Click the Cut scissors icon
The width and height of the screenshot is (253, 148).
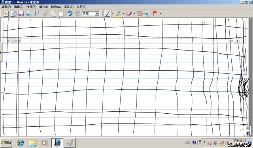click(46, 13)
